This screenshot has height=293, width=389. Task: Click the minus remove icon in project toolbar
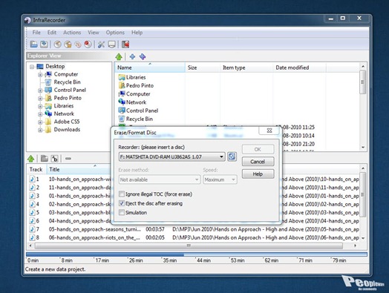tap(68, 159)
